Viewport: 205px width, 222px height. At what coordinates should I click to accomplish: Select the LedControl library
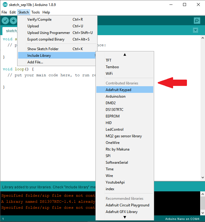coord(125,129)
